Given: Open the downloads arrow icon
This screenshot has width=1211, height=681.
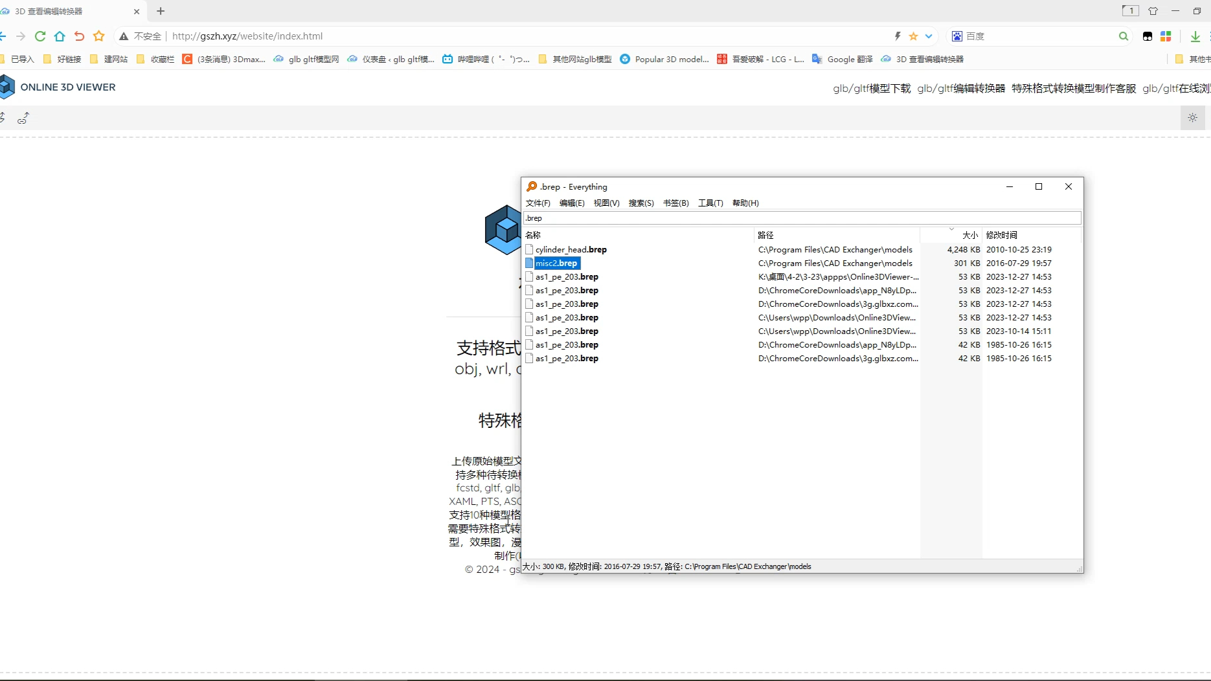Looking at the screenshot, I should point(1195,36).
